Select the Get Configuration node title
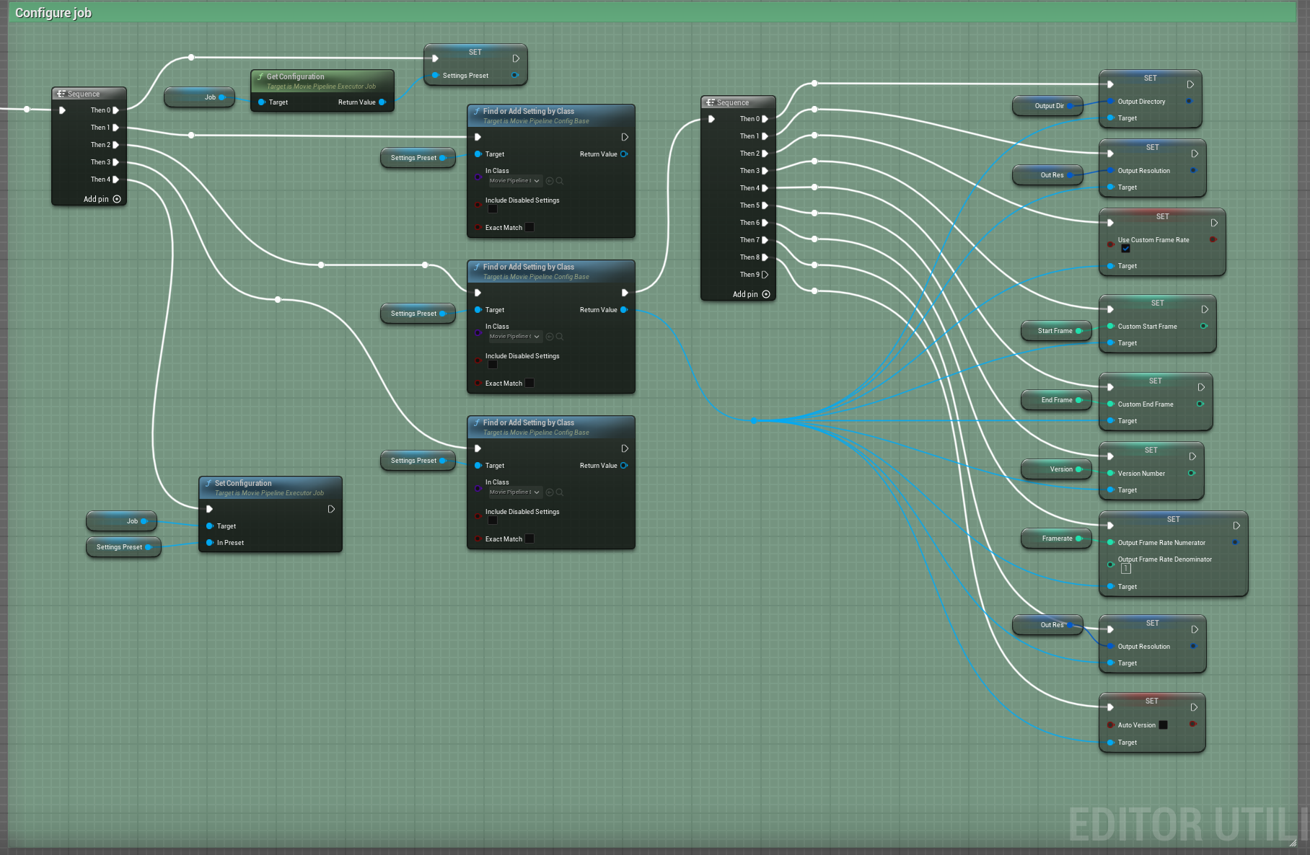Image resolution: width=1310 pixels, height=855 pixels. 296,76
